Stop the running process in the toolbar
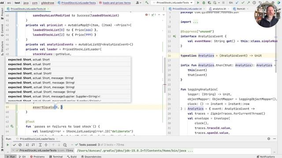The image size is (282, 158). [223, 3]
